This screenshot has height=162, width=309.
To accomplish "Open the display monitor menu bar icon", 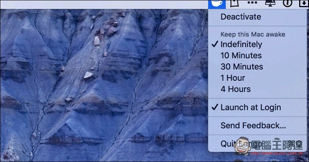I will click(270, 3).
